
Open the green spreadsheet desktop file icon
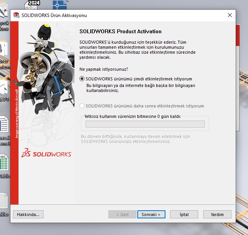point(4,162)
